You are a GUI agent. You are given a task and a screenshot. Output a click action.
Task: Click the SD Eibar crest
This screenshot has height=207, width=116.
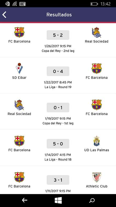click(19, 68)
